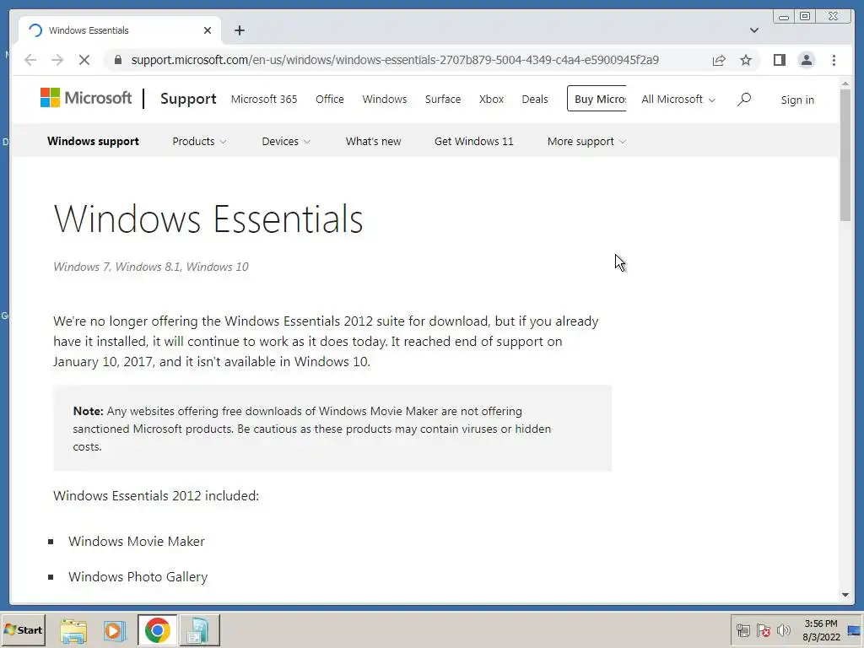This screenshot has height=648, width=864.
Task: Open the tab search chevron
Action: (753, 30)
